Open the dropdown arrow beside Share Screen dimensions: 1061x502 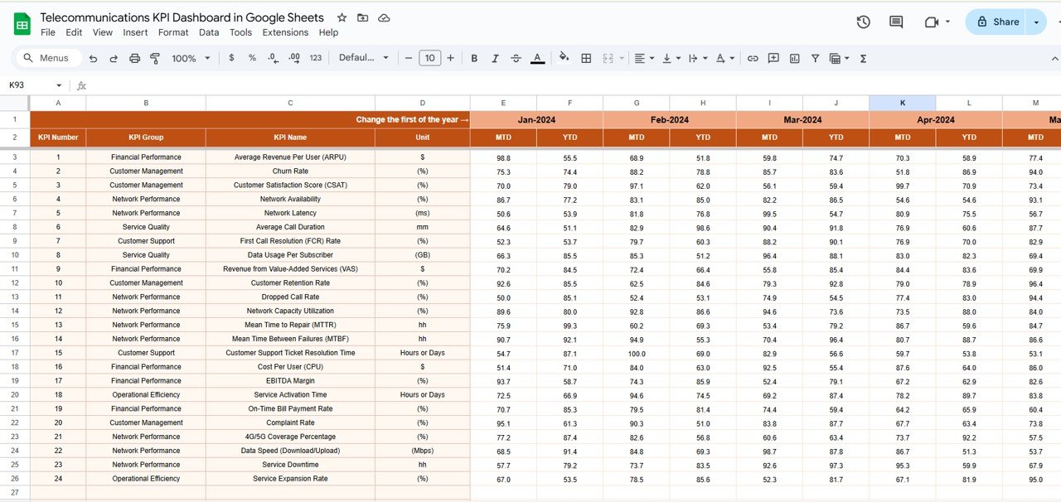[x=1036, y=22]
